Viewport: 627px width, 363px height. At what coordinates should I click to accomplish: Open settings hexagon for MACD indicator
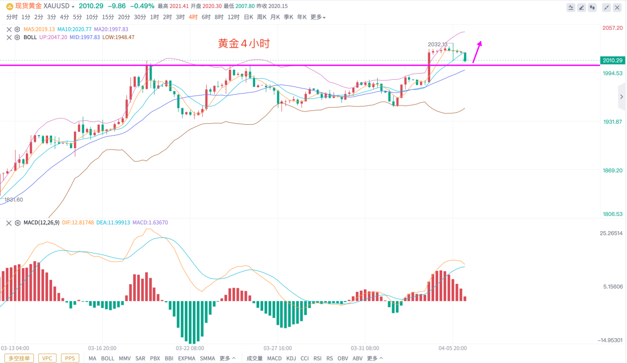click(x=17, y=223)
